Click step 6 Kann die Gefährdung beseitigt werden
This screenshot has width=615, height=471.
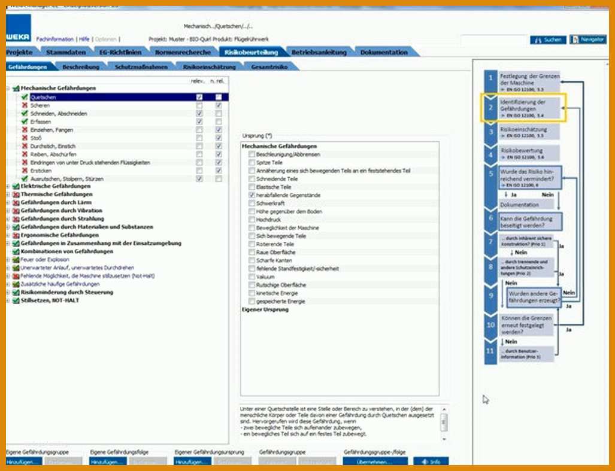[530, 222]
